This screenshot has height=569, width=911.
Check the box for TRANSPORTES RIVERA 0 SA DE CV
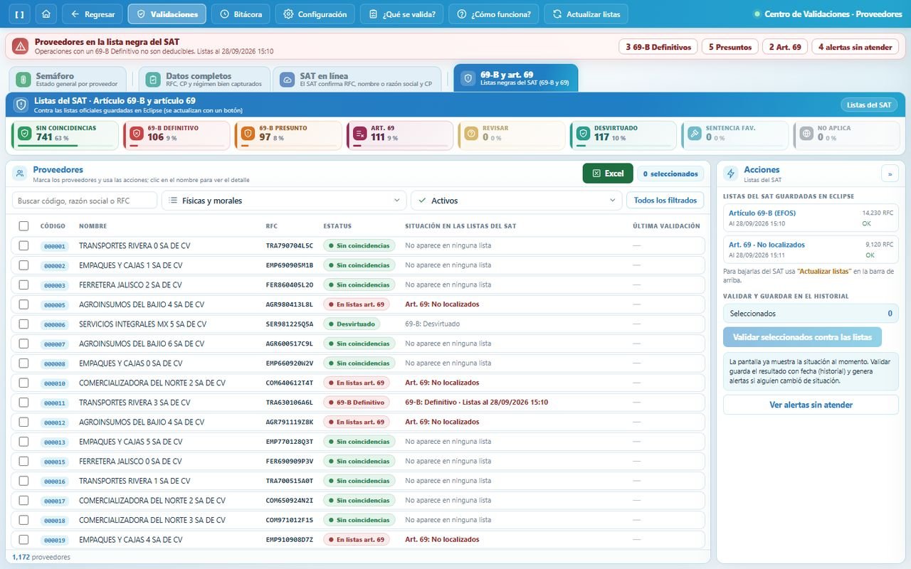click(x=24, y=245)
